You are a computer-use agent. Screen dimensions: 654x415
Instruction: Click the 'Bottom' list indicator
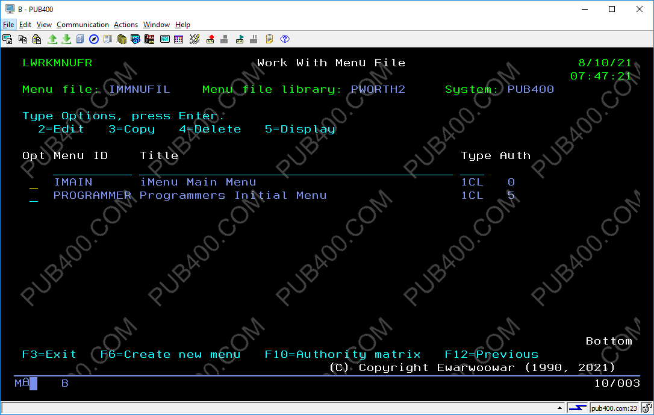[609, 341]
